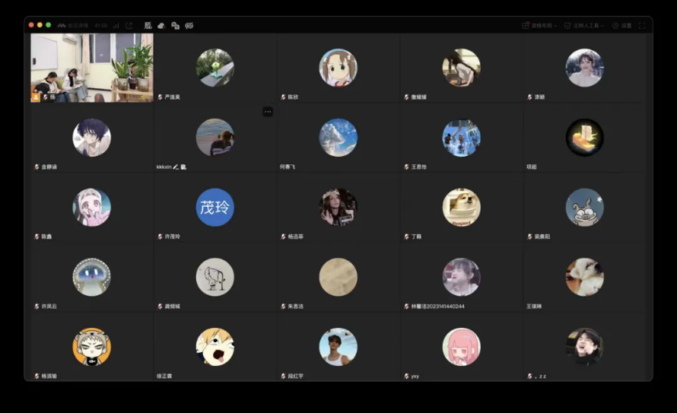Expand the 主持人工具 host tools dropdown
This screenshot has width=677, height=413.
click(x=585, y=25)
